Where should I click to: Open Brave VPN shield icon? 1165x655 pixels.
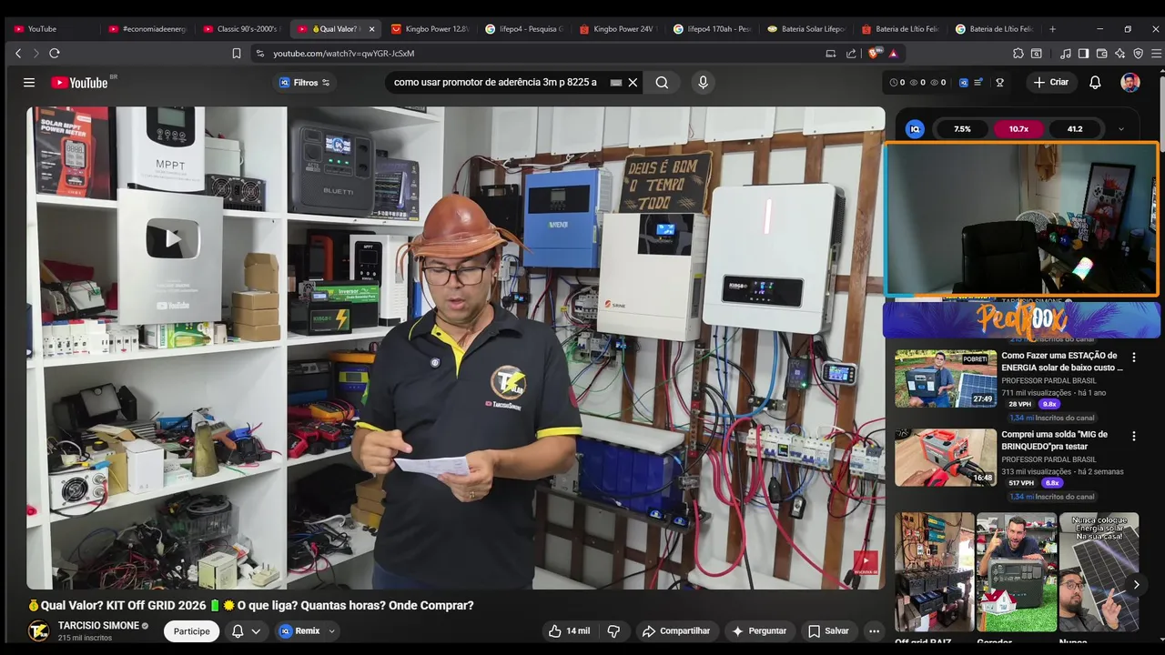(x=1138, y=54)
